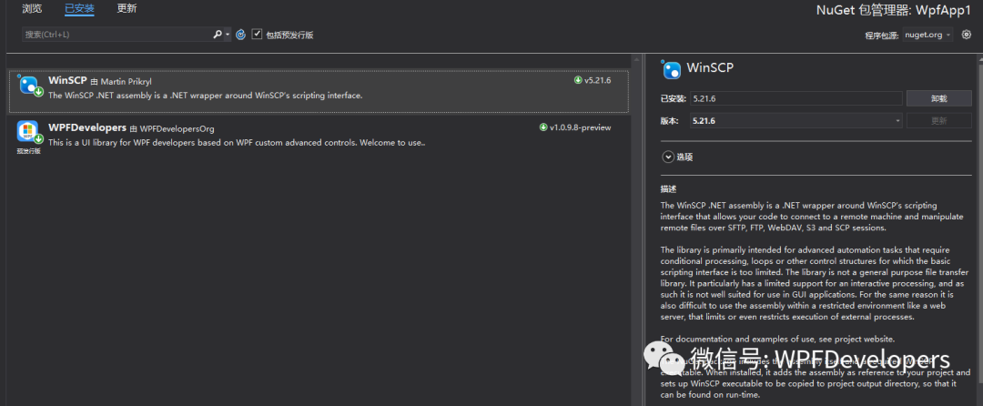Switch to the 浏览 tab
The height and width of the screenshot is (406, 983).
coord(32,9)
